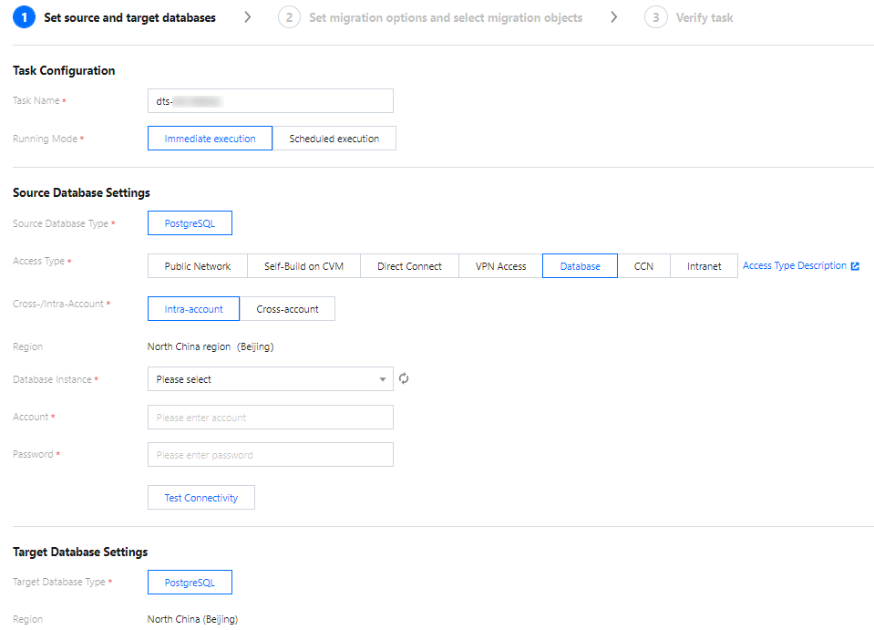This screenshot has width=874, height=630.
Task: Click step 1 circle icon
Action: [x=24, y=17]
